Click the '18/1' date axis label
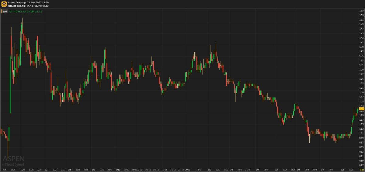Image resolution: width=365 pixels, height=172 pixels. click(199, 169)
